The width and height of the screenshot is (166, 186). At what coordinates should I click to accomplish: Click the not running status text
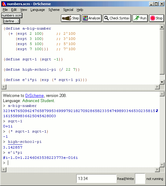pyautogui.click(x=155, y=179)
